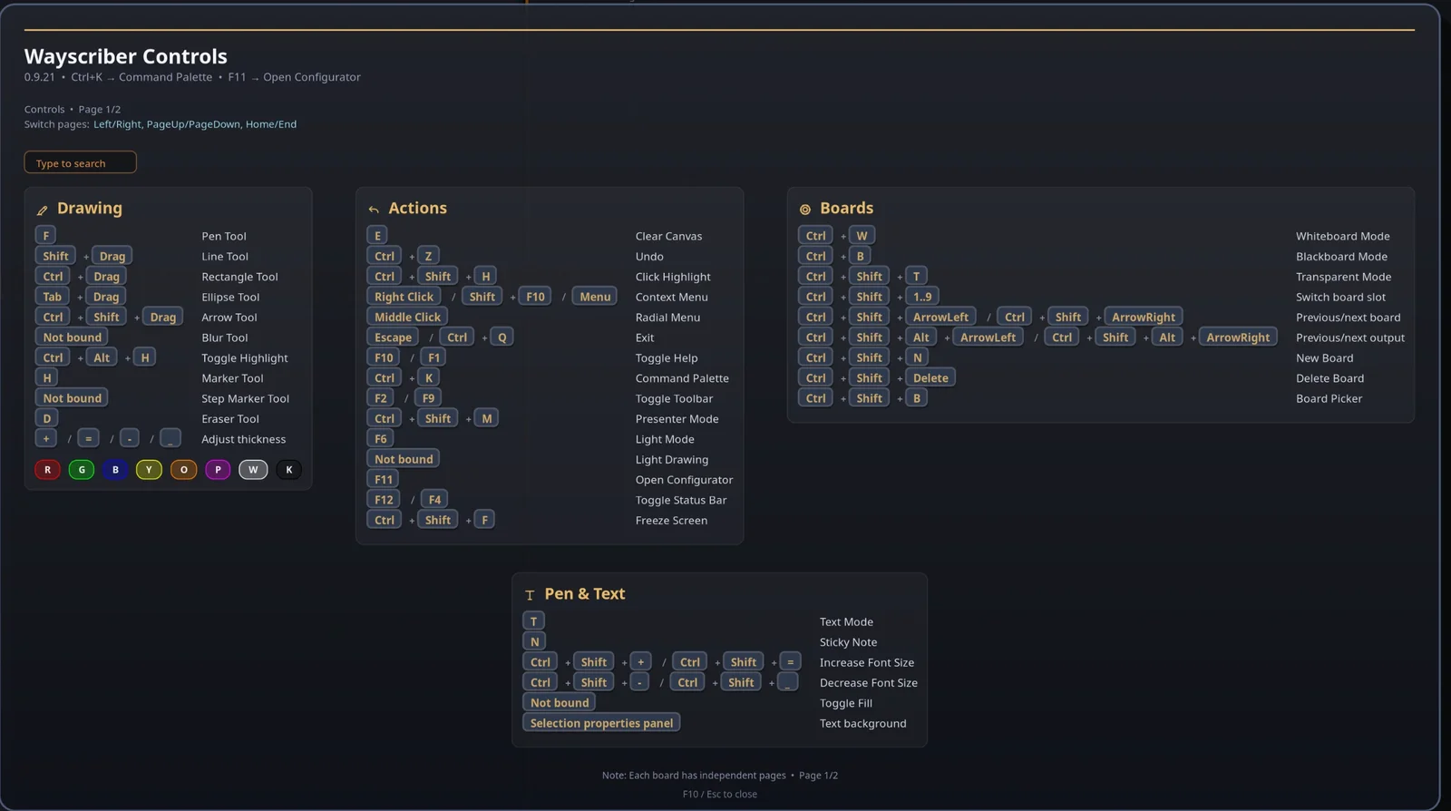Click the Switch board slot label

click(1340, 297)
